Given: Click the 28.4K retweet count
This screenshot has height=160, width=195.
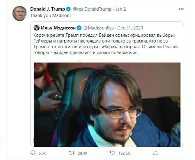Looking at the screenshot, I should pos(83,153).
